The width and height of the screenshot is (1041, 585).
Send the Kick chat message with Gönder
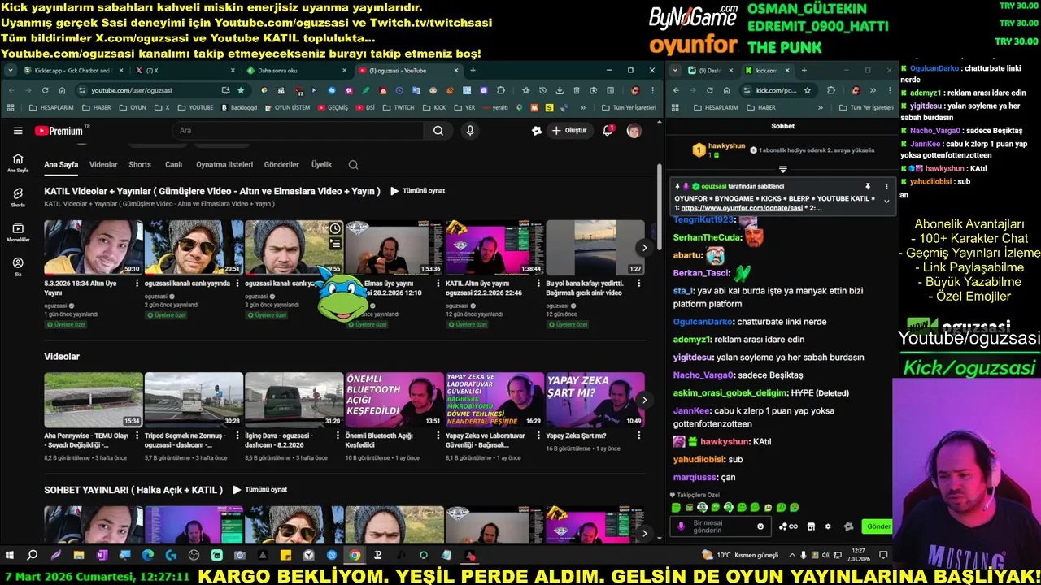(x=878, y=526)
